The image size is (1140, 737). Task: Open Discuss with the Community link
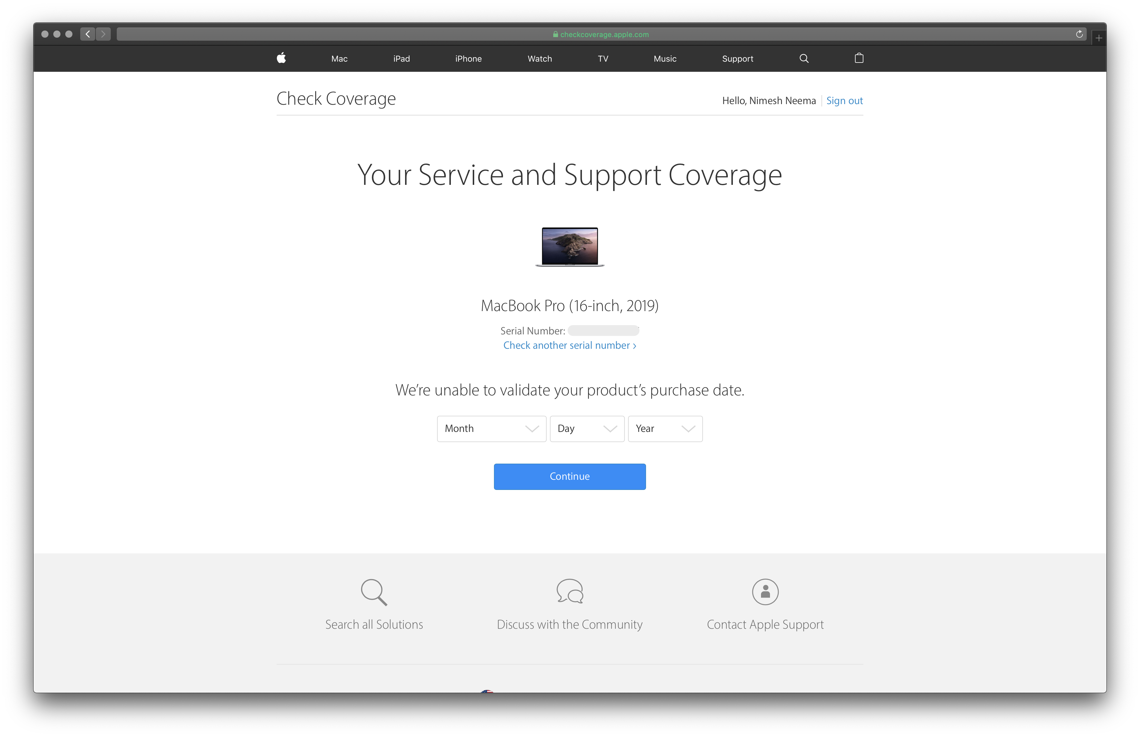(x=570, y=625)
